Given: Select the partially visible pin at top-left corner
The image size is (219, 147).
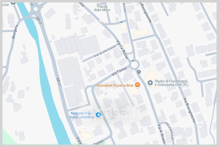Looking at the screenshot, I should (x=13, y=3).
